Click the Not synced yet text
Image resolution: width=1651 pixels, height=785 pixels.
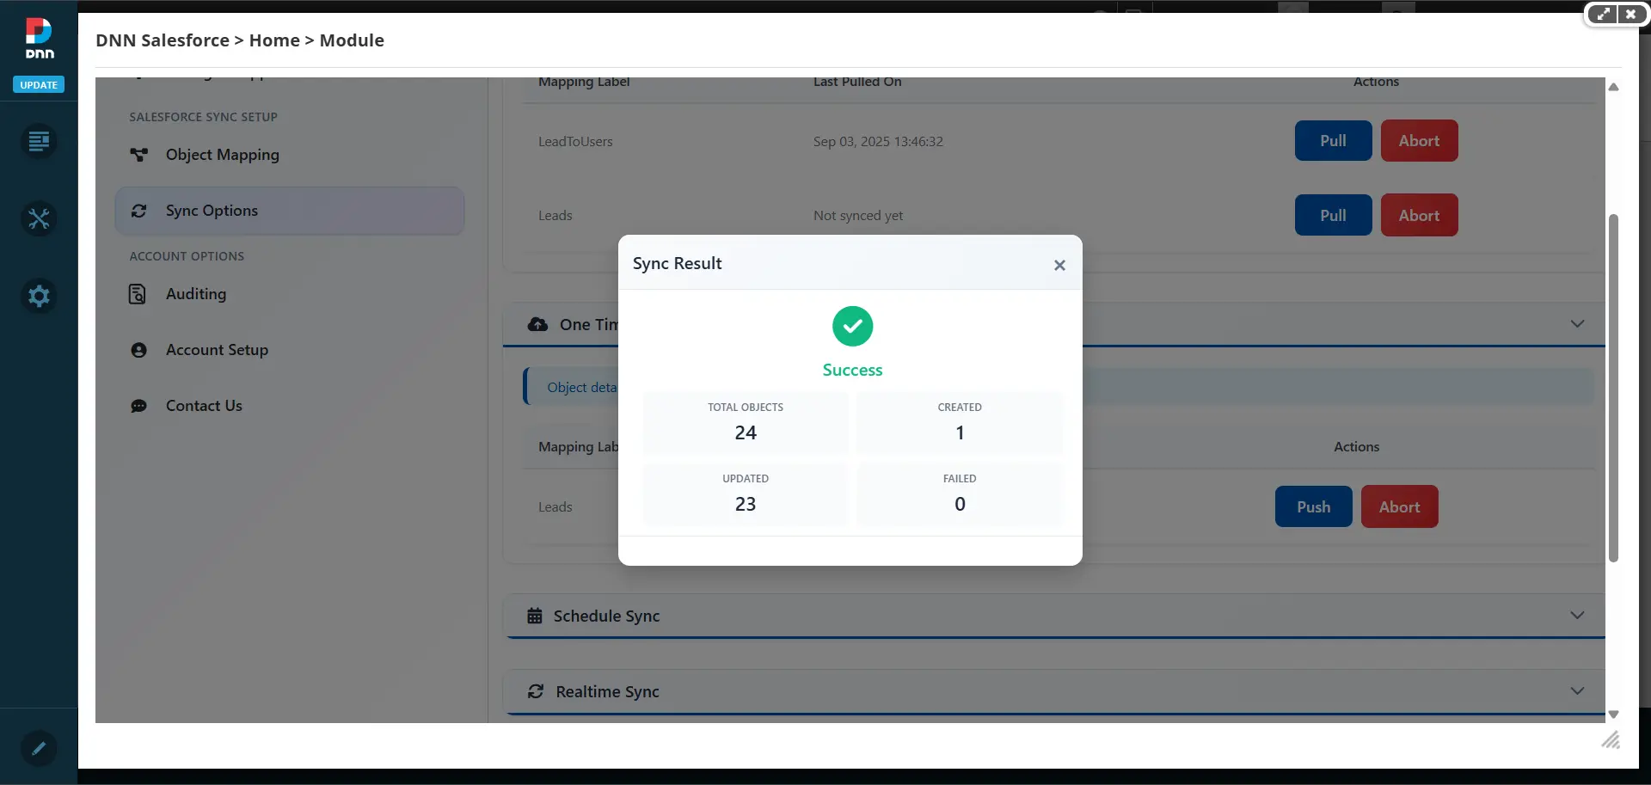pyautogui.click(x=858, y=216)
